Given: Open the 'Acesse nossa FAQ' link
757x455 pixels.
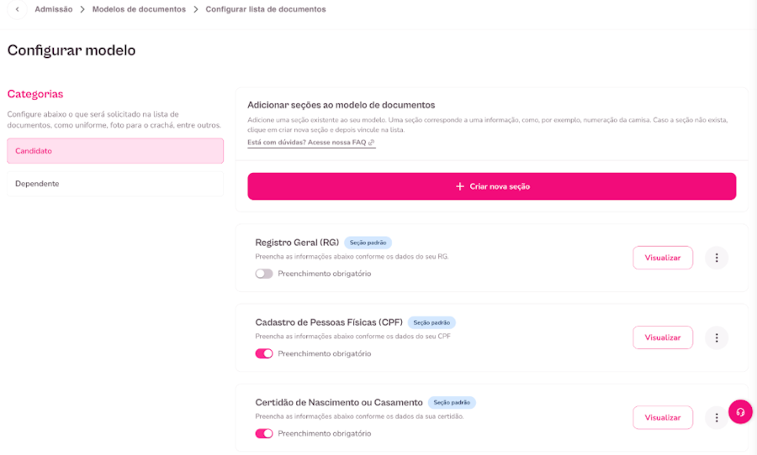Looking at the screenshot, I should (337, 143).
